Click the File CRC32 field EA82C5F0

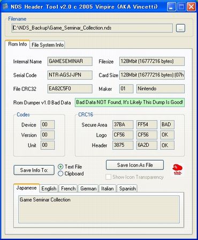pos(70,89)
